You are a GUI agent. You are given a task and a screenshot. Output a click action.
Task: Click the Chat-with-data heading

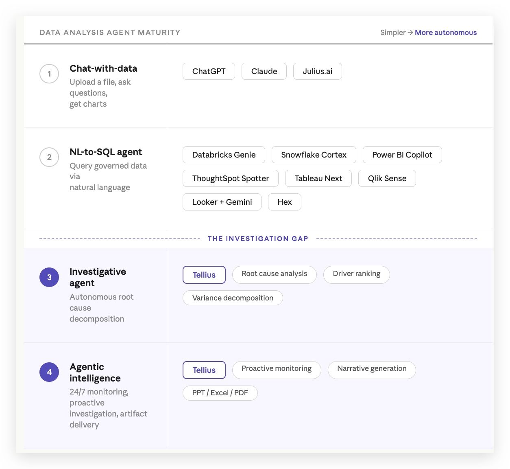coord(103,68)
